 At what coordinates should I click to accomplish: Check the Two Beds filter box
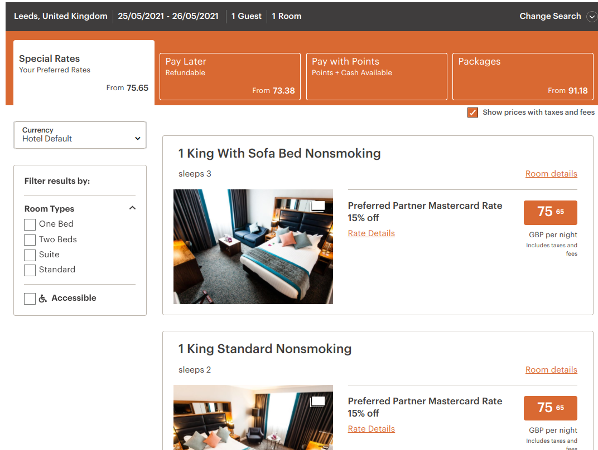30,240
